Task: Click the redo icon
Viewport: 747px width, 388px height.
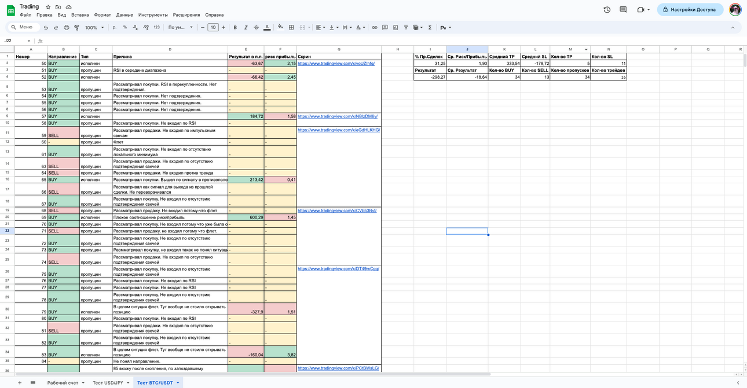Action: point(56,27)
